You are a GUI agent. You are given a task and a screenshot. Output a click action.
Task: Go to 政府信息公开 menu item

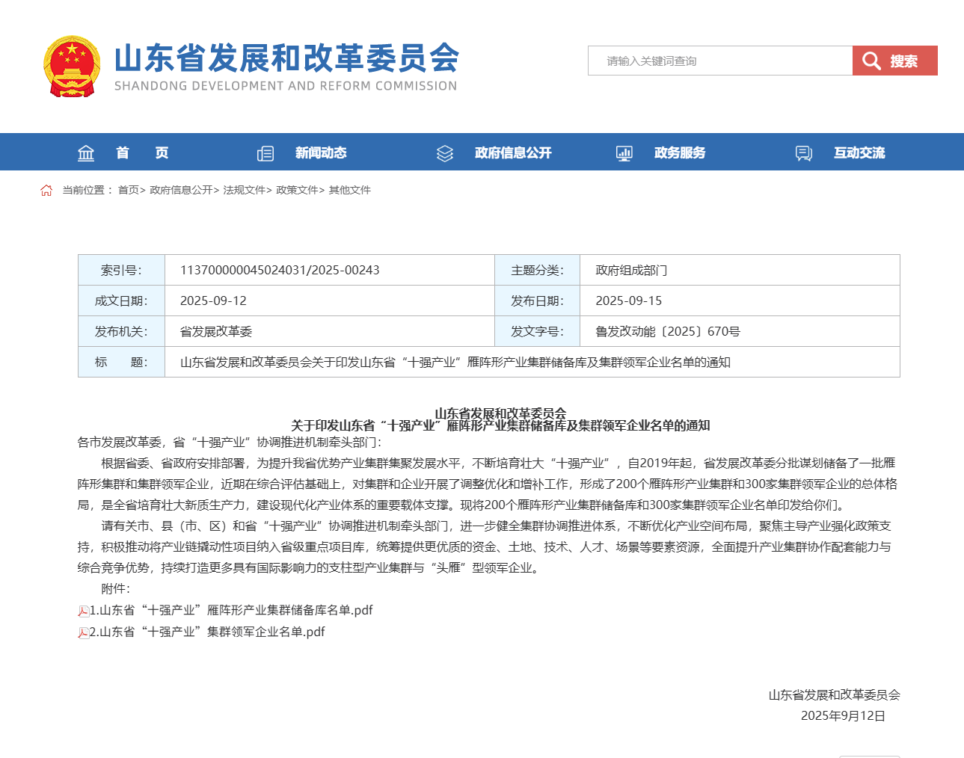click(x=513, y=153)
